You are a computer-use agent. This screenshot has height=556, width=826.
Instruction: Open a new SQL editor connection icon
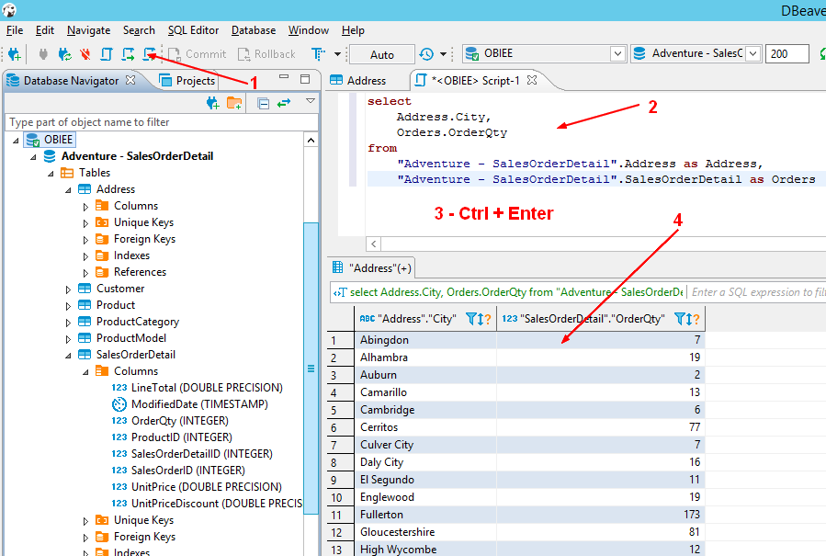[150, 53]
